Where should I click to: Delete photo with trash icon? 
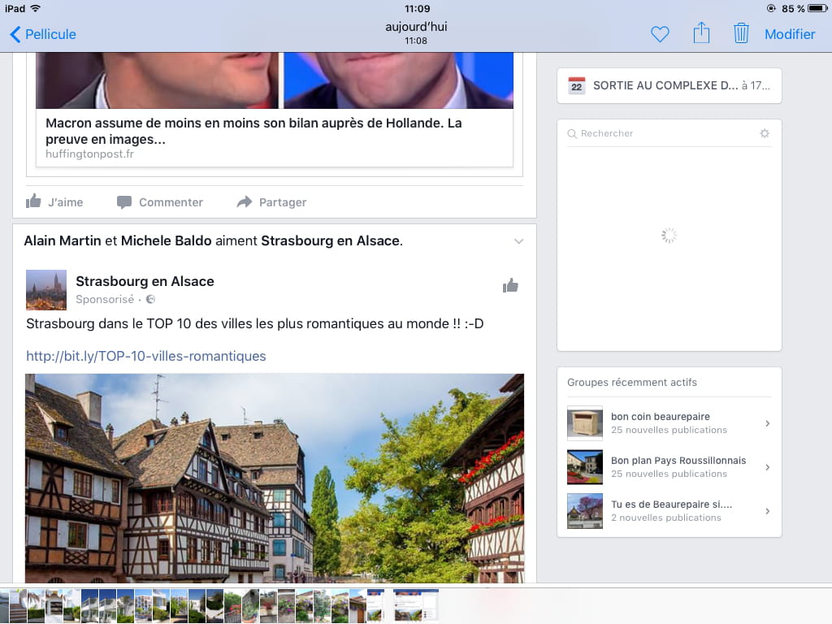pyautogui.click(x=741, y=32)
